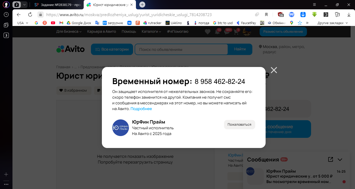Open the погода bookmark
355x189 pixels.
point(201,23)
